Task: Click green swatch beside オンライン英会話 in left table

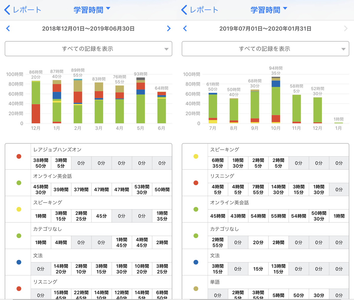Action: tap(19, 183)
